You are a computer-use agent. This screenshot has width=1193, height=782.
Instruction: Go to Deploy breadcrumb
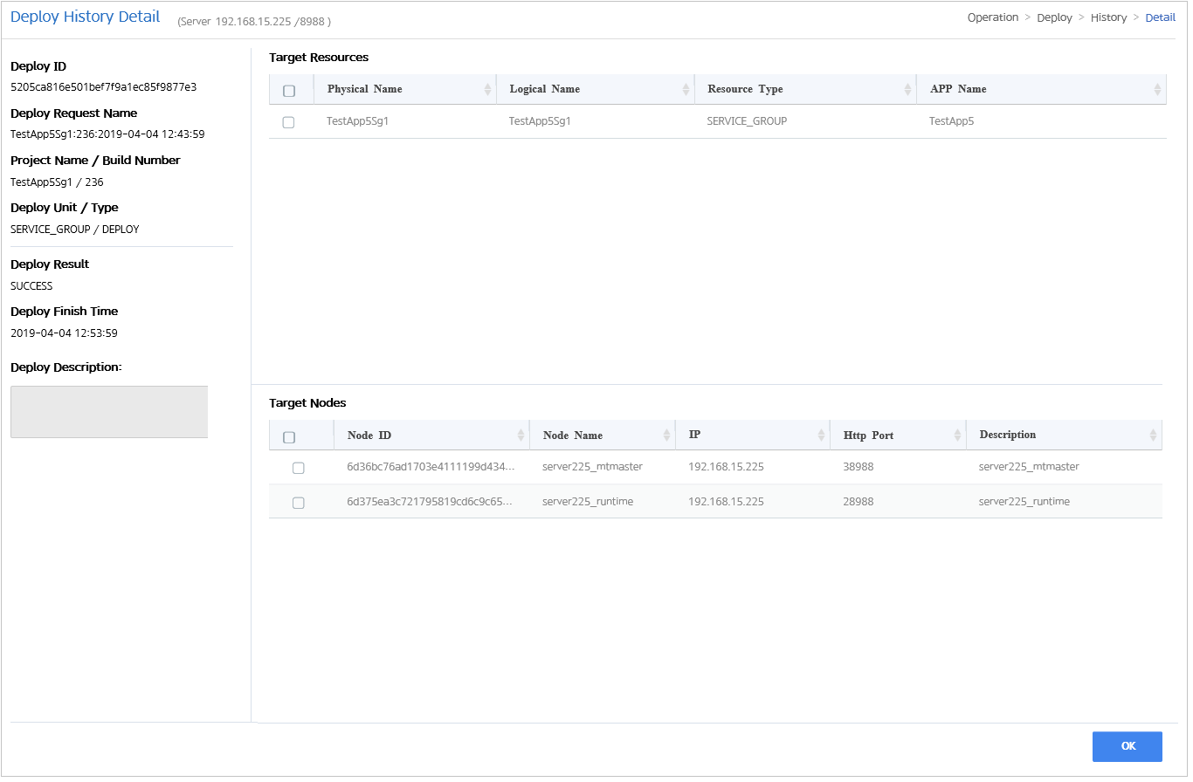pyautogui.click(x=1054, y=17)
